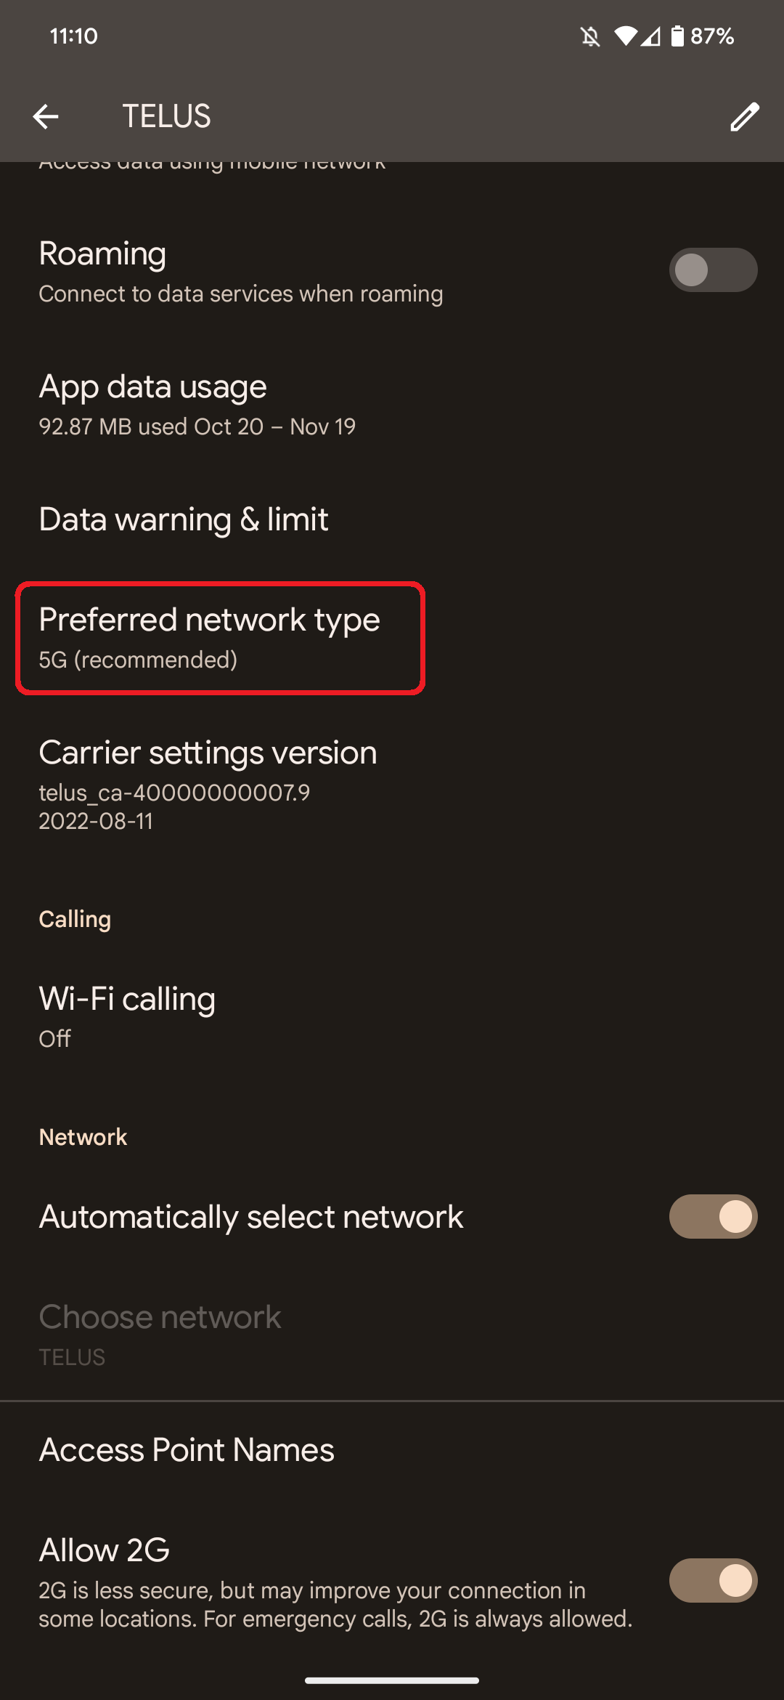
Task: Tap the TELUS page title
Action: (166, 116)
